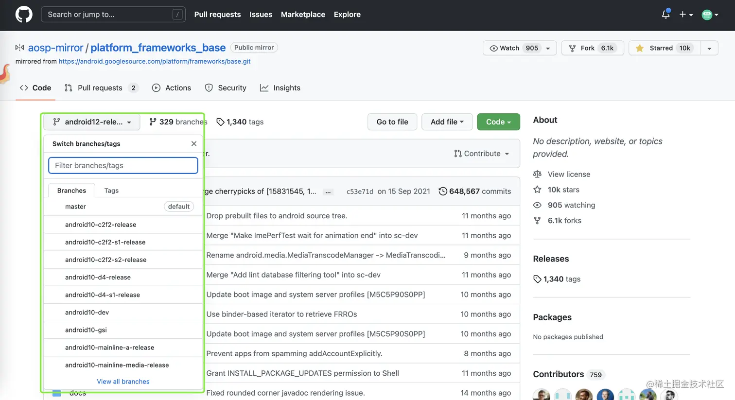Choose branch android10-c2f2-s1-release
Screen dimensions: 735x400
pyautogui.click(x=123, y=242)
